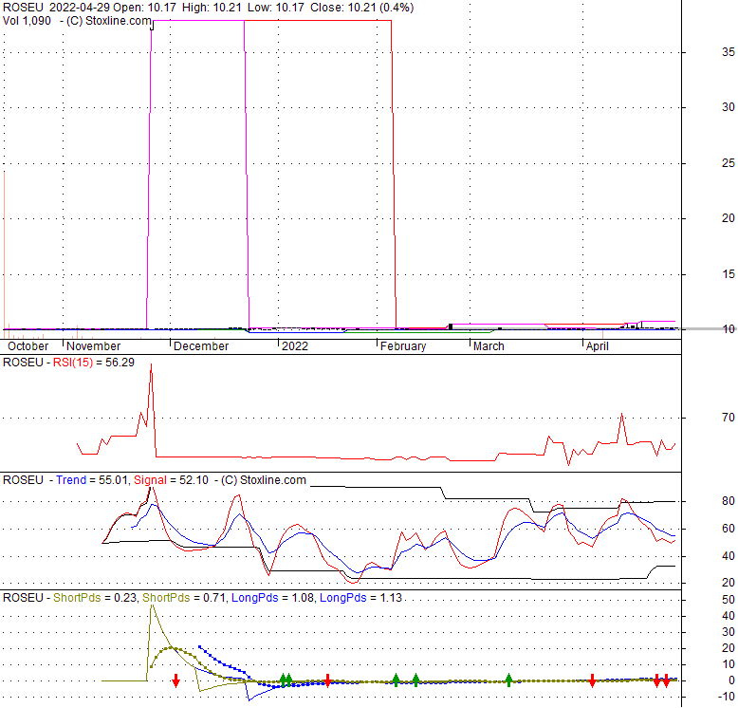This screenshot has width=738, height=708.
Task: Click the Stoxline.com credit in the Trend panel
Action: coord(264,480)
